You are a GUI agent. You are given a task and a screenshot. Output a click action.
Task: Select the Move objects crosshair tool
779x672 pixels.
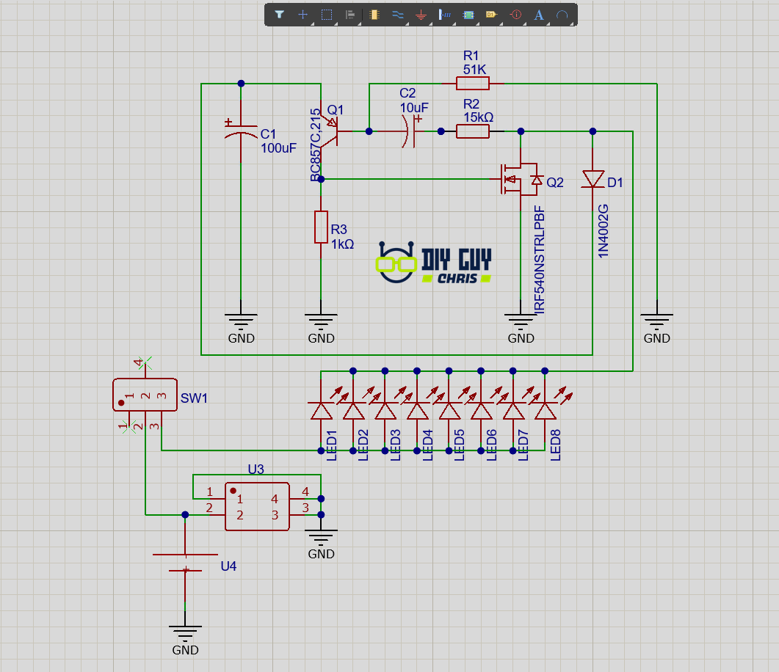[302, 15]
